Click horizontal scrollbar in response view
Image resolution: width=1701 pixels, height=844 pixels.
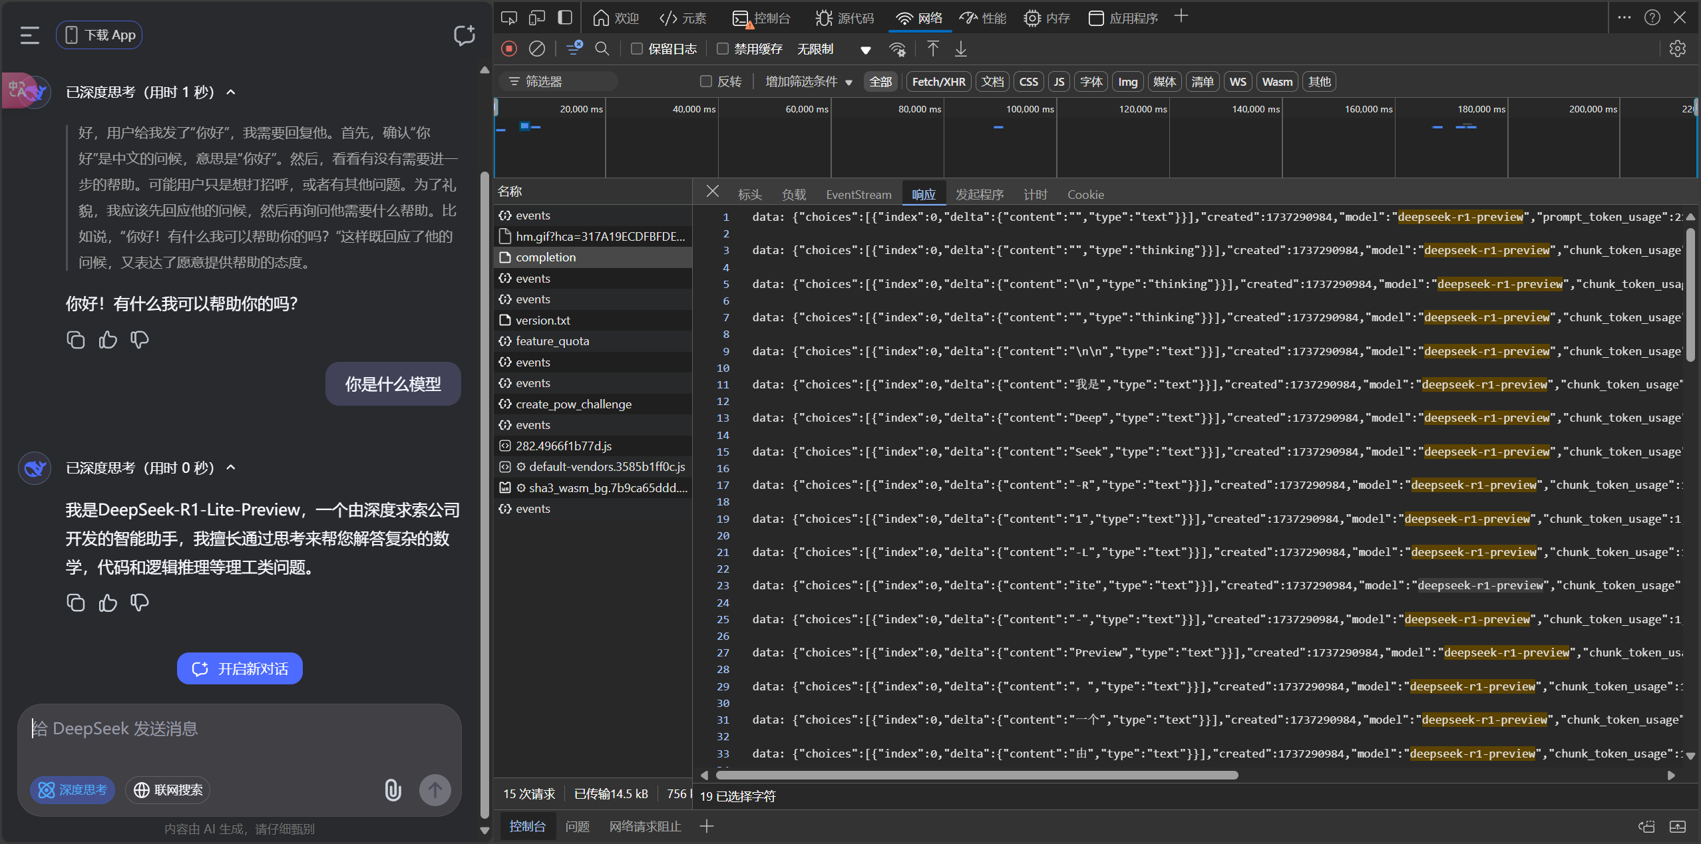[976, 775]
